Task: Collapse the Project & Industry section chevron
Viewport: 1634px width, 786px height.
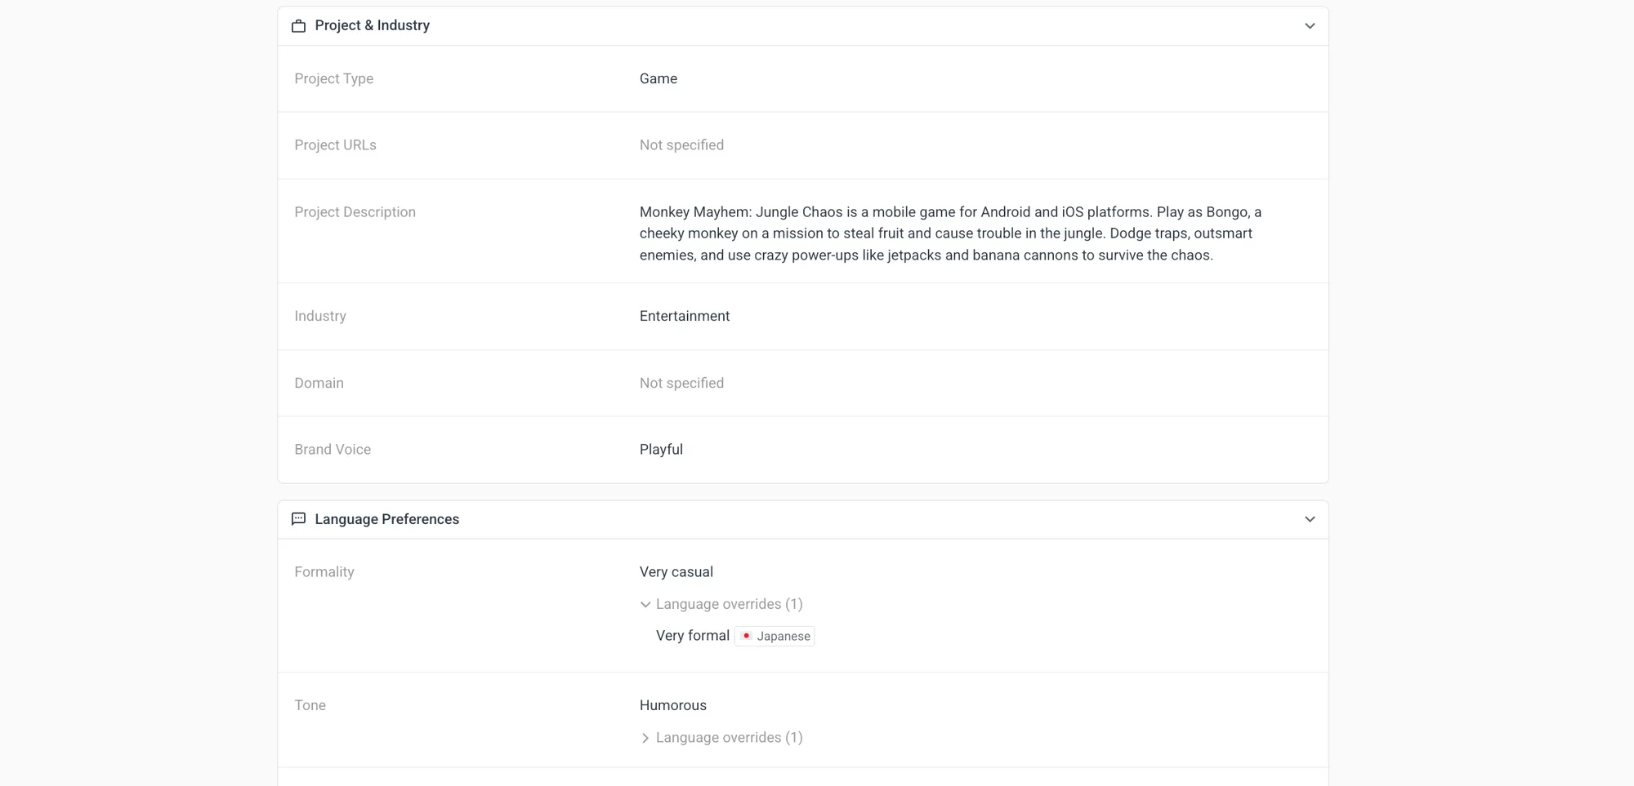Action: tap(1310, 26)
